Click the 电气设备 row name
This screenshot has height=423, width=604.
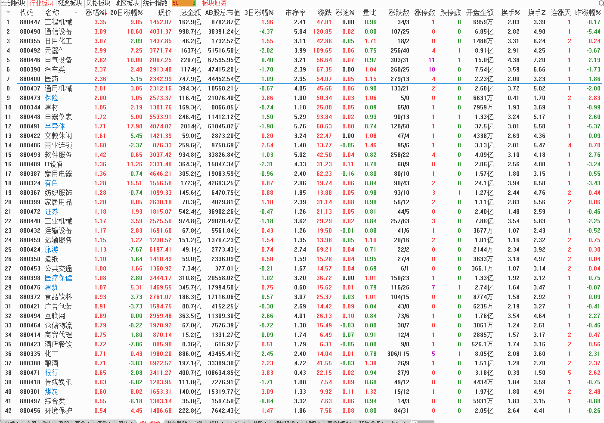(59, 60)
